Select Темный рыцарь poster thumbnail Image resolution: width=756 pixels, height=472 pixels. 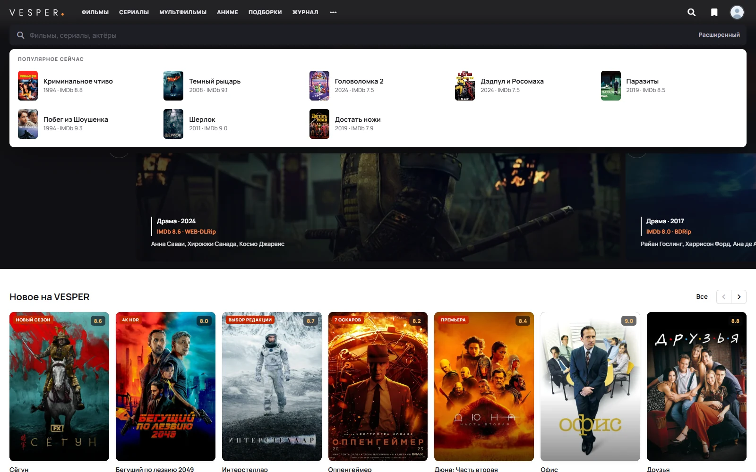(173, 85)
